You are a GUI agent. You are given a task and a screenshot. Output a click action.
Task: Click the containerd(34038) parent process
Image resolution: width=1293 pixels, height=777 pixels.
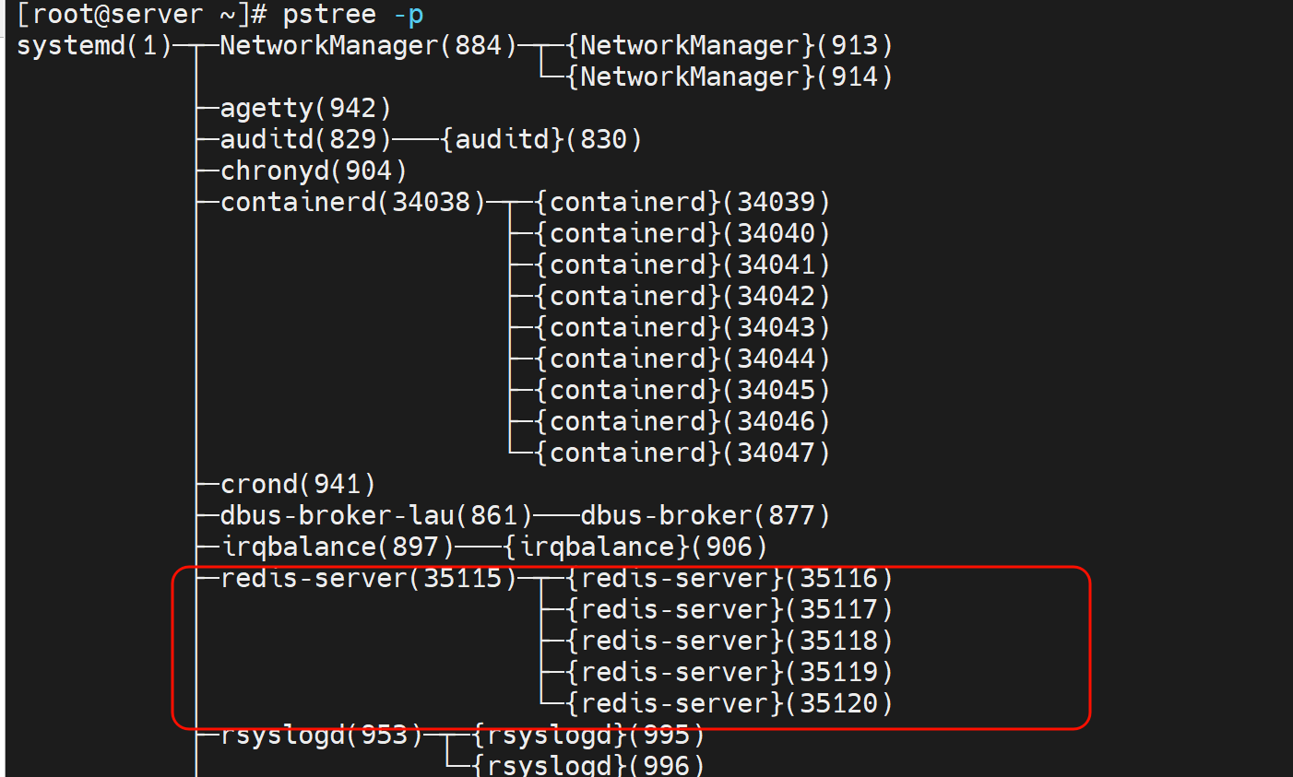pyautogui.click(x=353, y=203)
